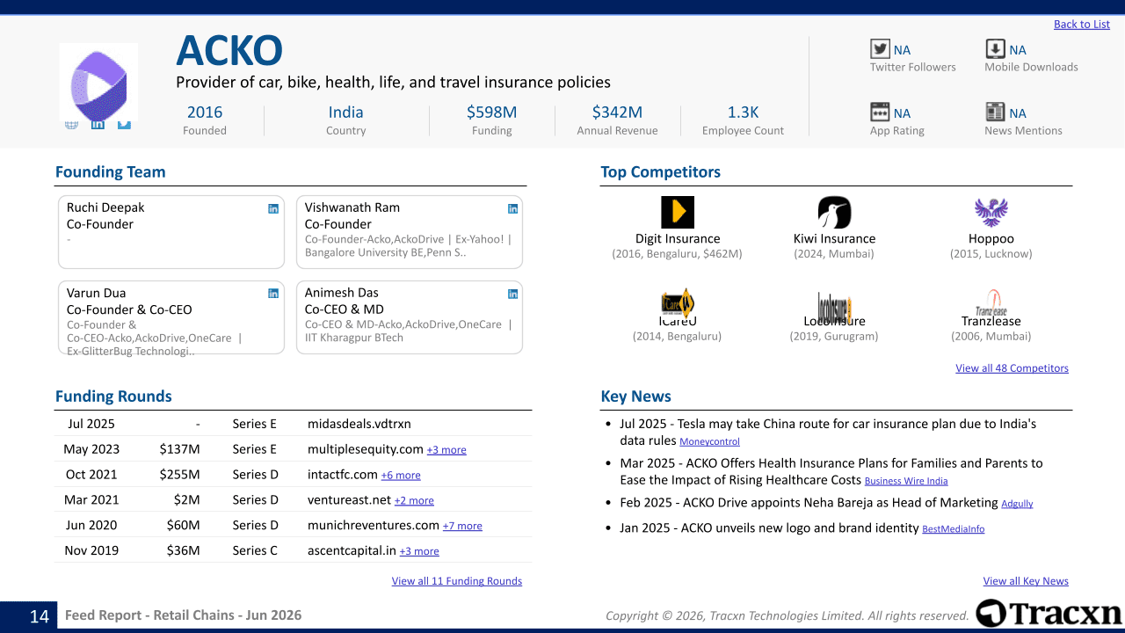Click the Hoppoo competitor name
Viewport: 1125px width, 633px height.
coord(991,239)
